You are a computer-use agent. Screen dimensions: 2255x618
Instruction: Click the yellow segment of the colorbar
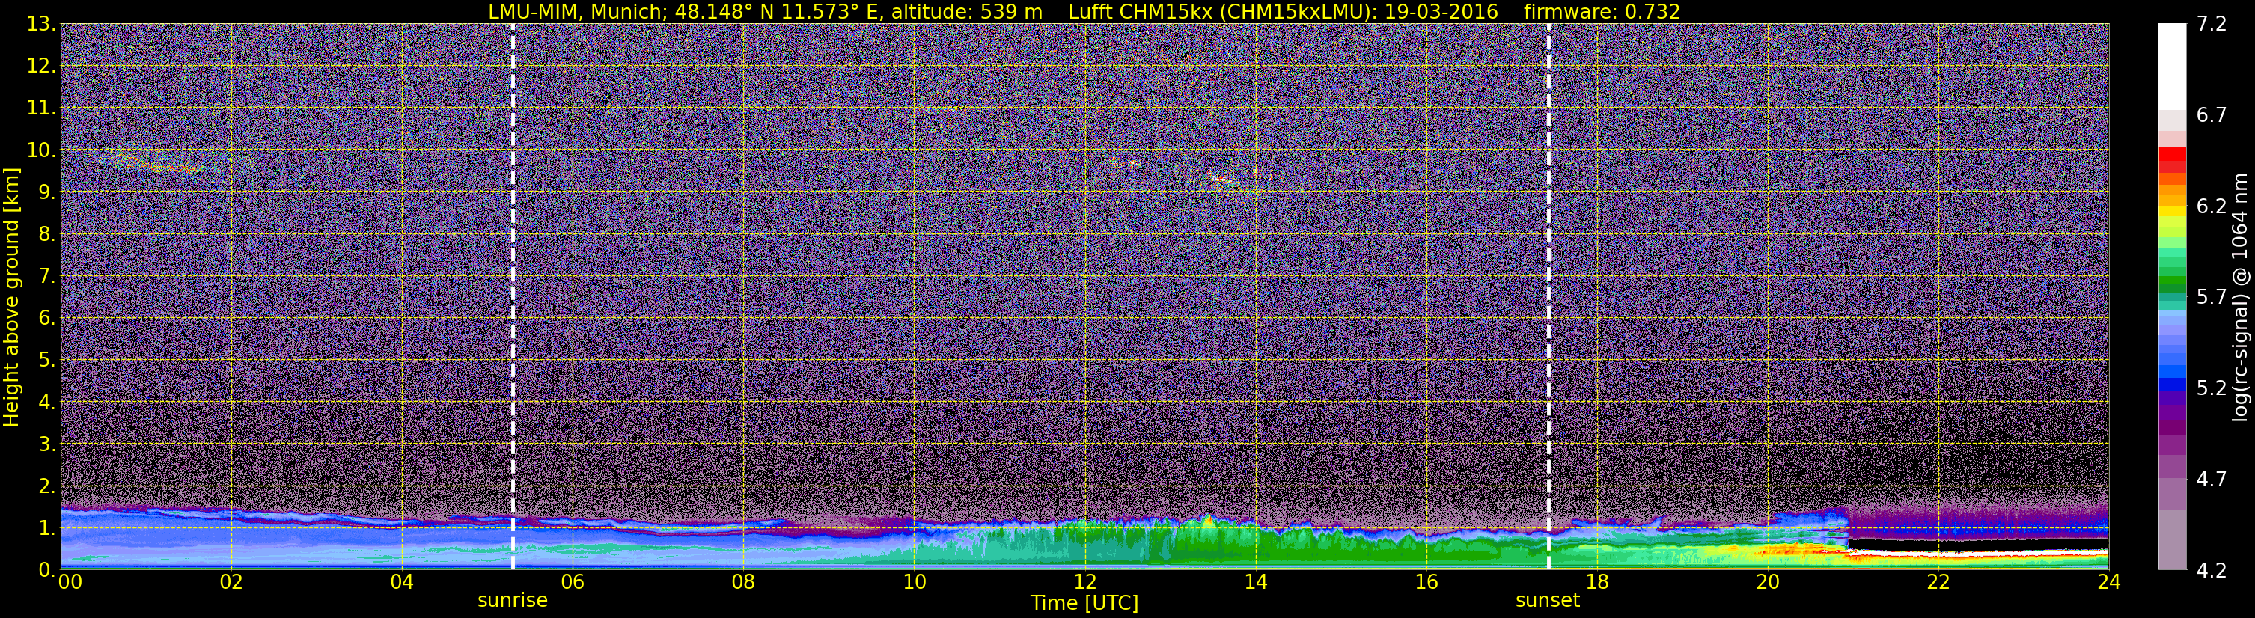click(2172, 212)
